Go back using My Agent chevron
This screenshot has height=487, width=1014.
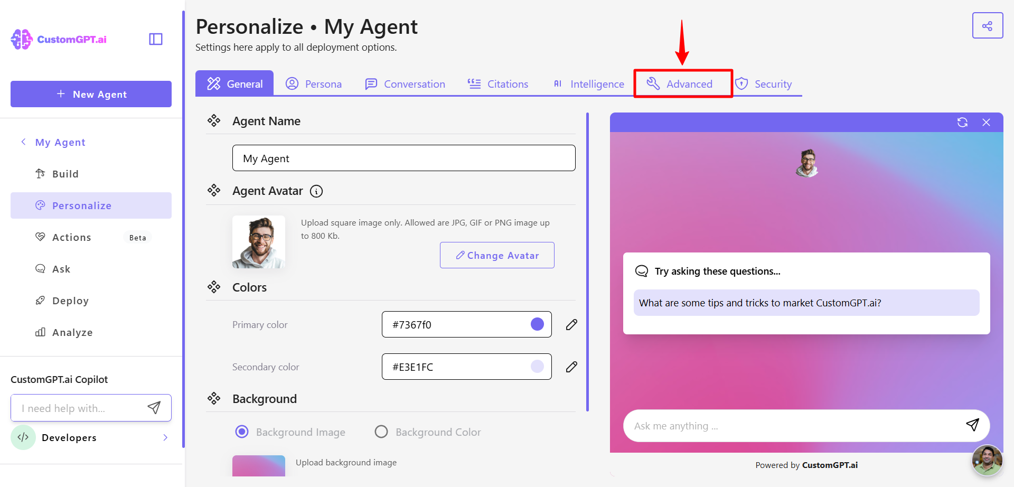(23, 142)
